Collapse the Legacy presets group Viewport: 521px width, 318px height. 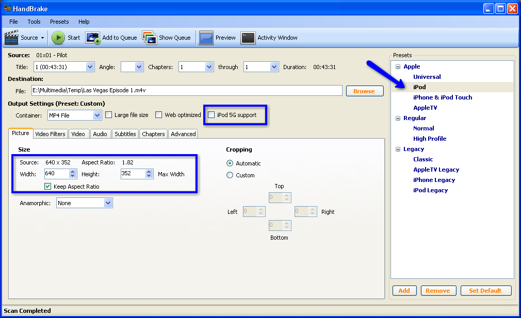point(398,149)
